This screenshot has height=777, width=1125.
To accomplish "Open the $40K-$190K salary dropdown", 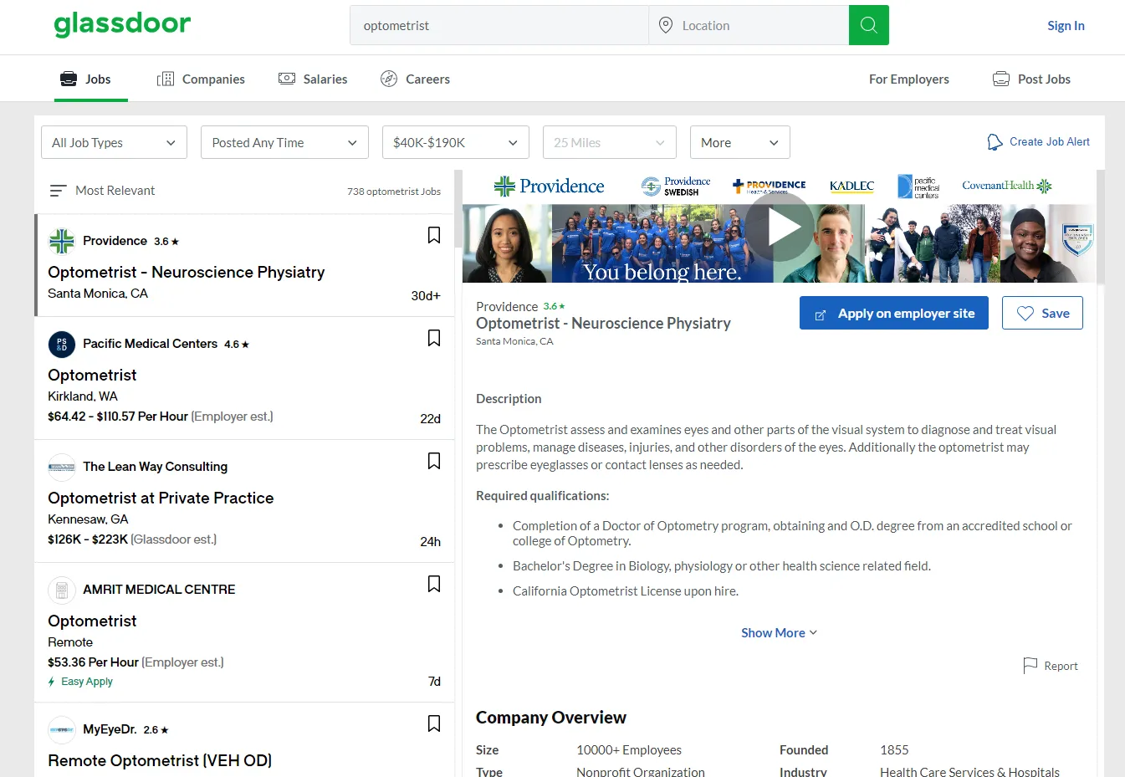I will 455,142.
